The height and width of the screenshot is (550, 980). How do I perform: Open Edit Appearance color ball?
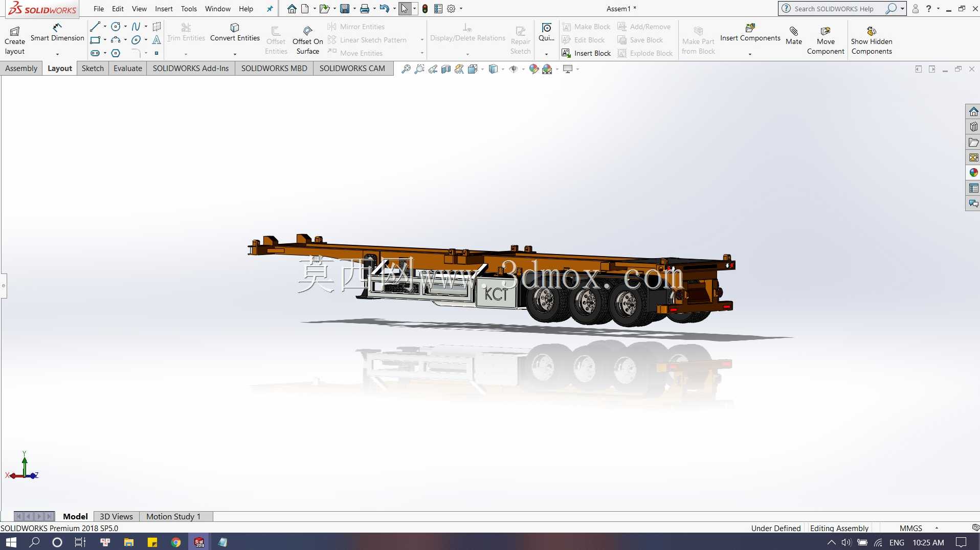point(534,69)
